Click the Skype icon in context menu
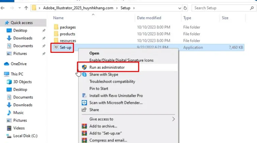 pos(84,74)
